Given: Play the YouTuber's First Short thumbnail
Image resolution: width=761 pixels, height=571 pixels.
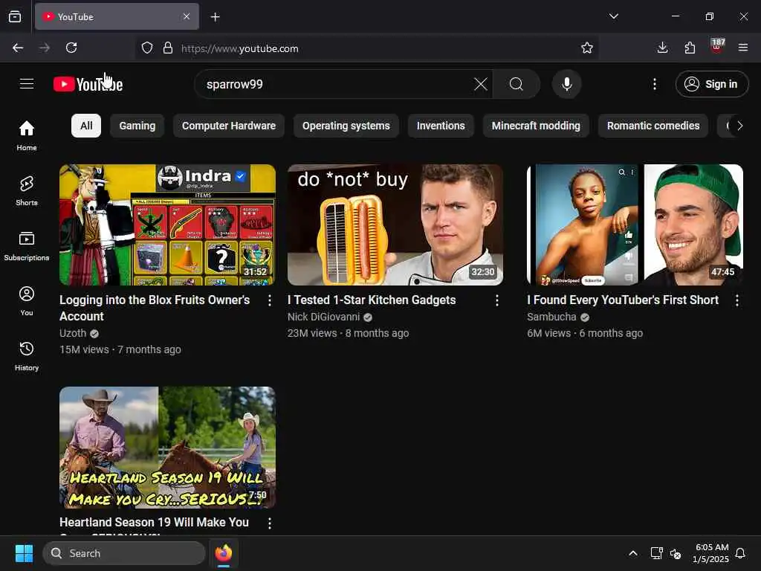Looking at the screenshot, I should pyautogui.click(x=635, y=225).
